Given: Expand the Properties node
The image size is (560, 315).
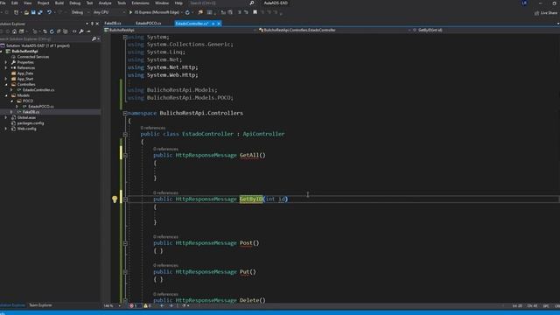Looking at the screenshot, I should click(x=6, y=62).
